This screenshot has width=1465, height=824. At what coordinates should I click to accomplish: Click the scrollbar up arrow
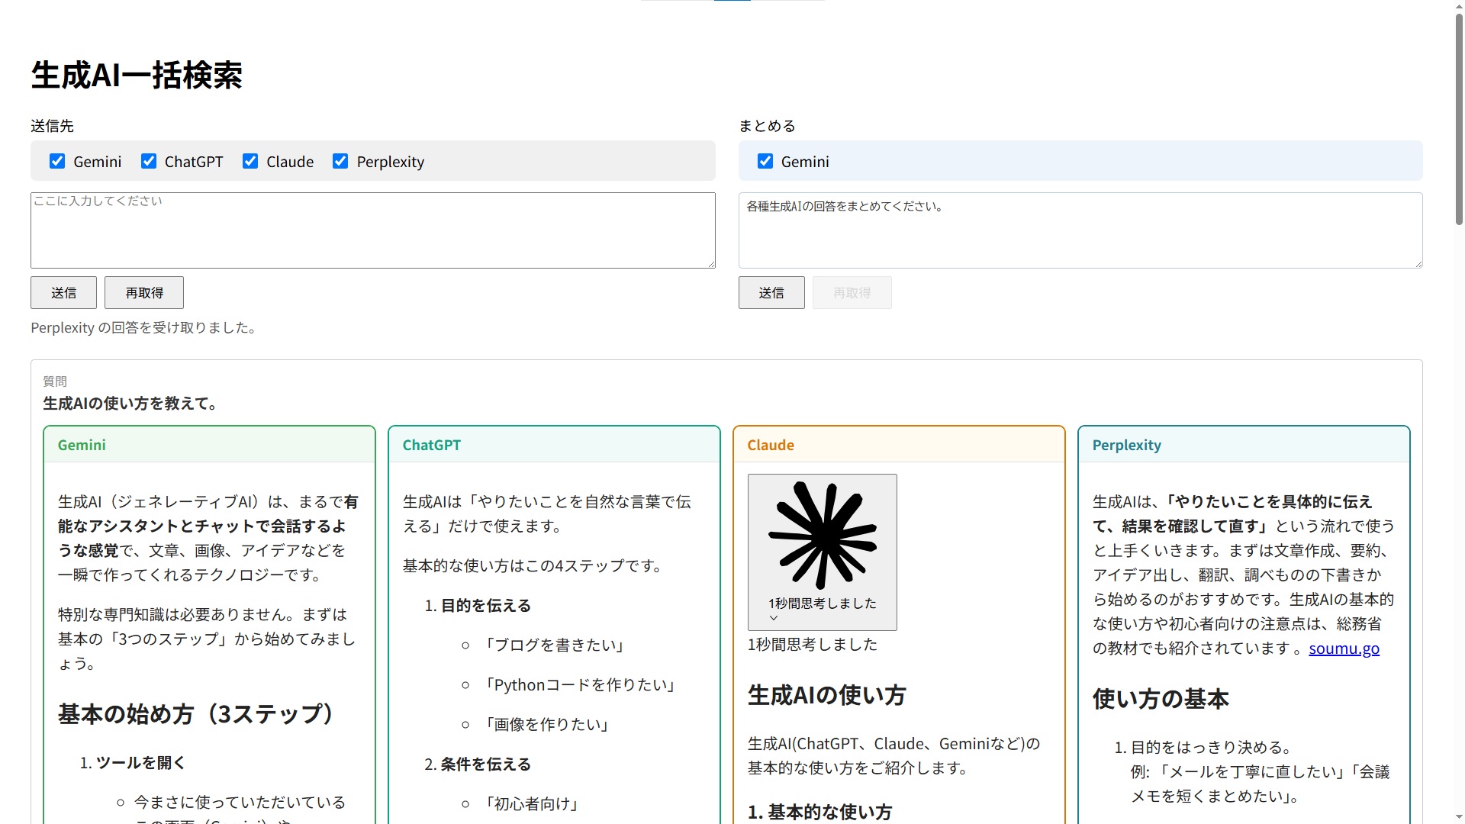tap(1459, 6)
